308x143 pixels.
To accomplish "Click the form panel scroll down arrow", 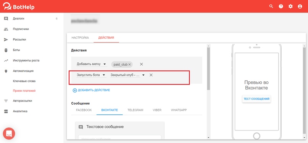I will click(x=208, y=138).
